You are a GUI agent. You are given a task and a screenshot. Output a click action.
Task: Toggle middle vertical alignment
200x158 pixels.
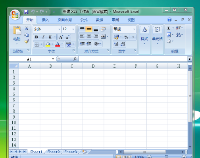pyautogui.click(x=89, y=29)
